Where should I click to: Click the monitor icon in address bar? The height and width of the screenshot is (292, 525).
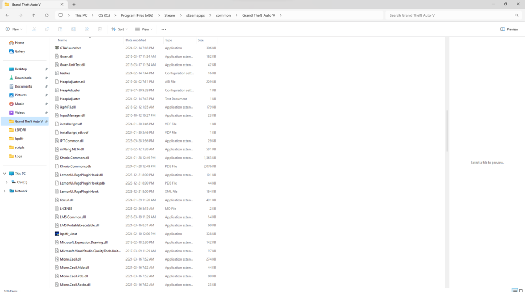point(60,15)
